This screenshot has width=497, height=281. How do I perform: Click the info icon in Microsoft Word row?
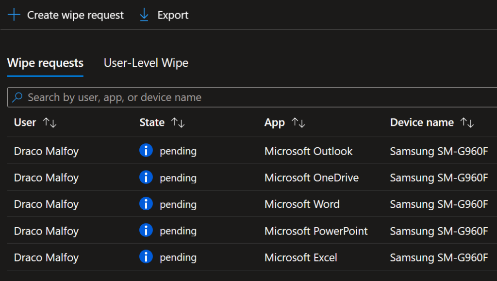(x=146, y=204)
